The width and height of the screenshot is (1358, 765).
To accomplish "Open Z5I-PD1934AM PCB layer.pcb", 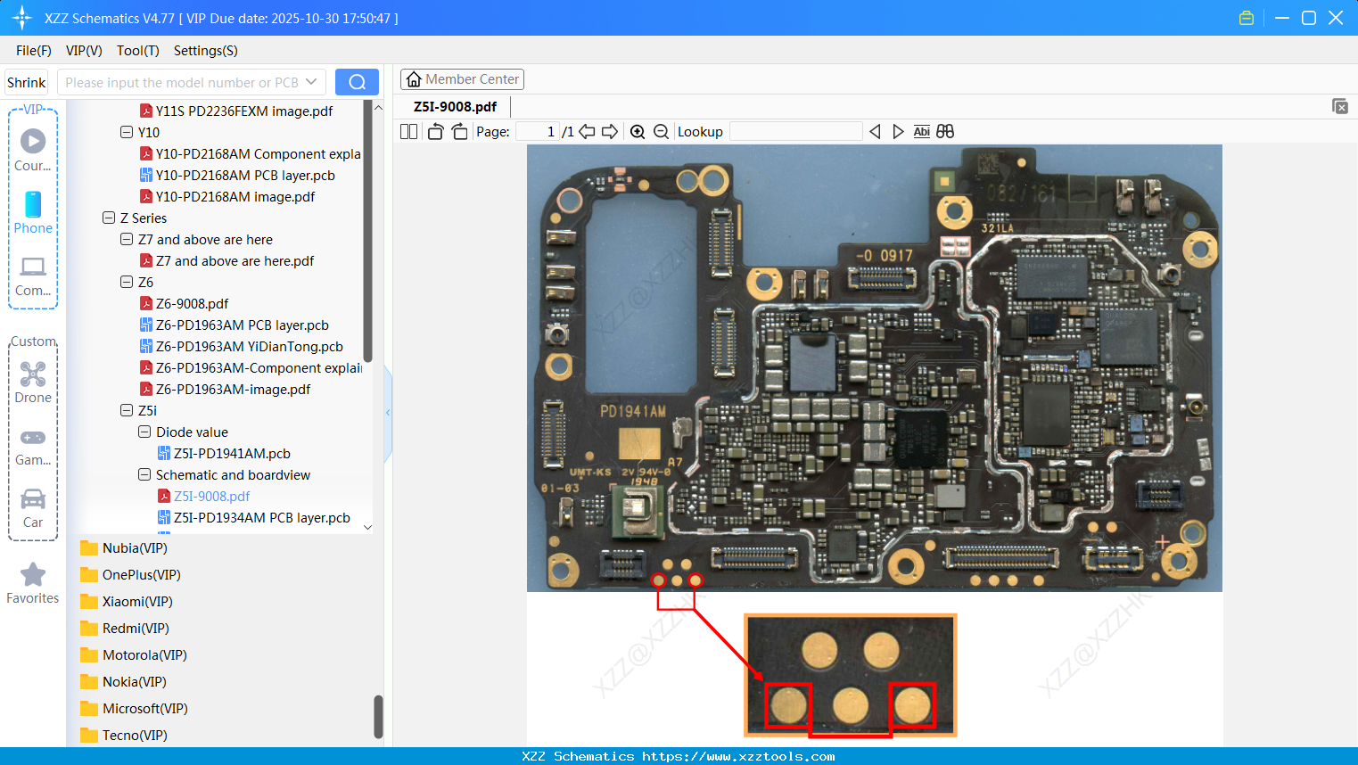I will (261, 517).
